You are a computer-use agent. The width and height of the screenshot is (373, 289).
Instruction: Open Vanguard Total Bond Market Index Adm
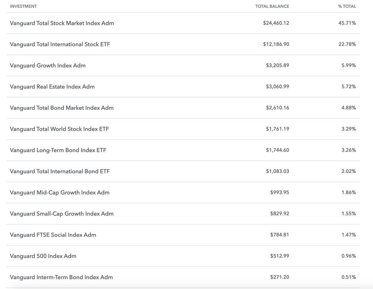[61, 108]
